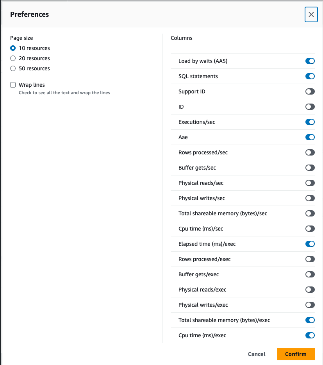Show the ID column
This screenshot has width=323, height=365.
310,107
